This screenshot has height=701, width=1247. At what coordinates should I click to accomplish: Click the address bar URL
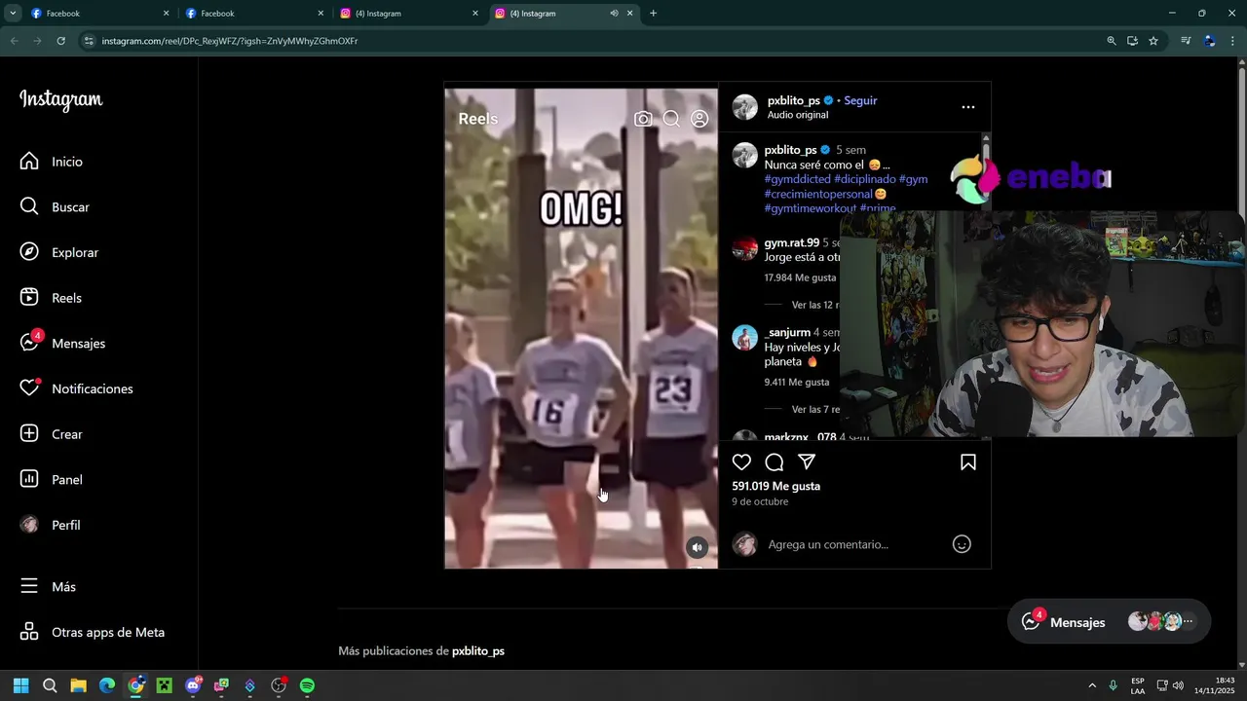[x=230, y=41]
